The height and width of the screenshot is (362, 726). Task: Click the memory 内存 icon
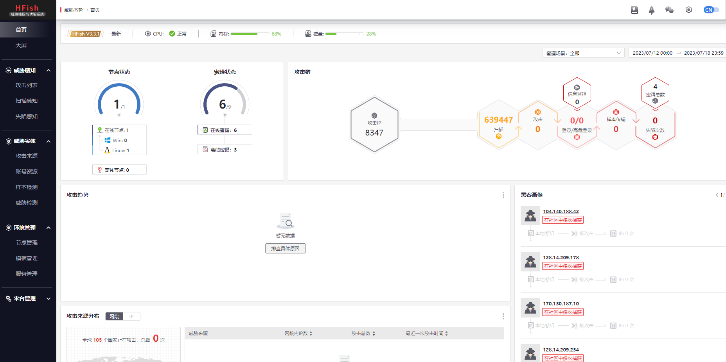[x=213, y=34]
